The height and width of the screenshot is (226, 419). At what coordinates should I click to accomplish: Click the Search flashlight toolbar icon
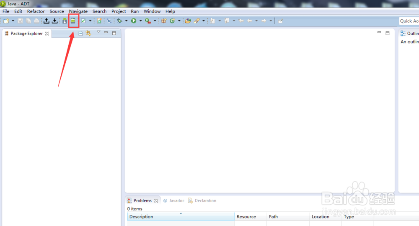pyautogui.click(x=197, y=21)
